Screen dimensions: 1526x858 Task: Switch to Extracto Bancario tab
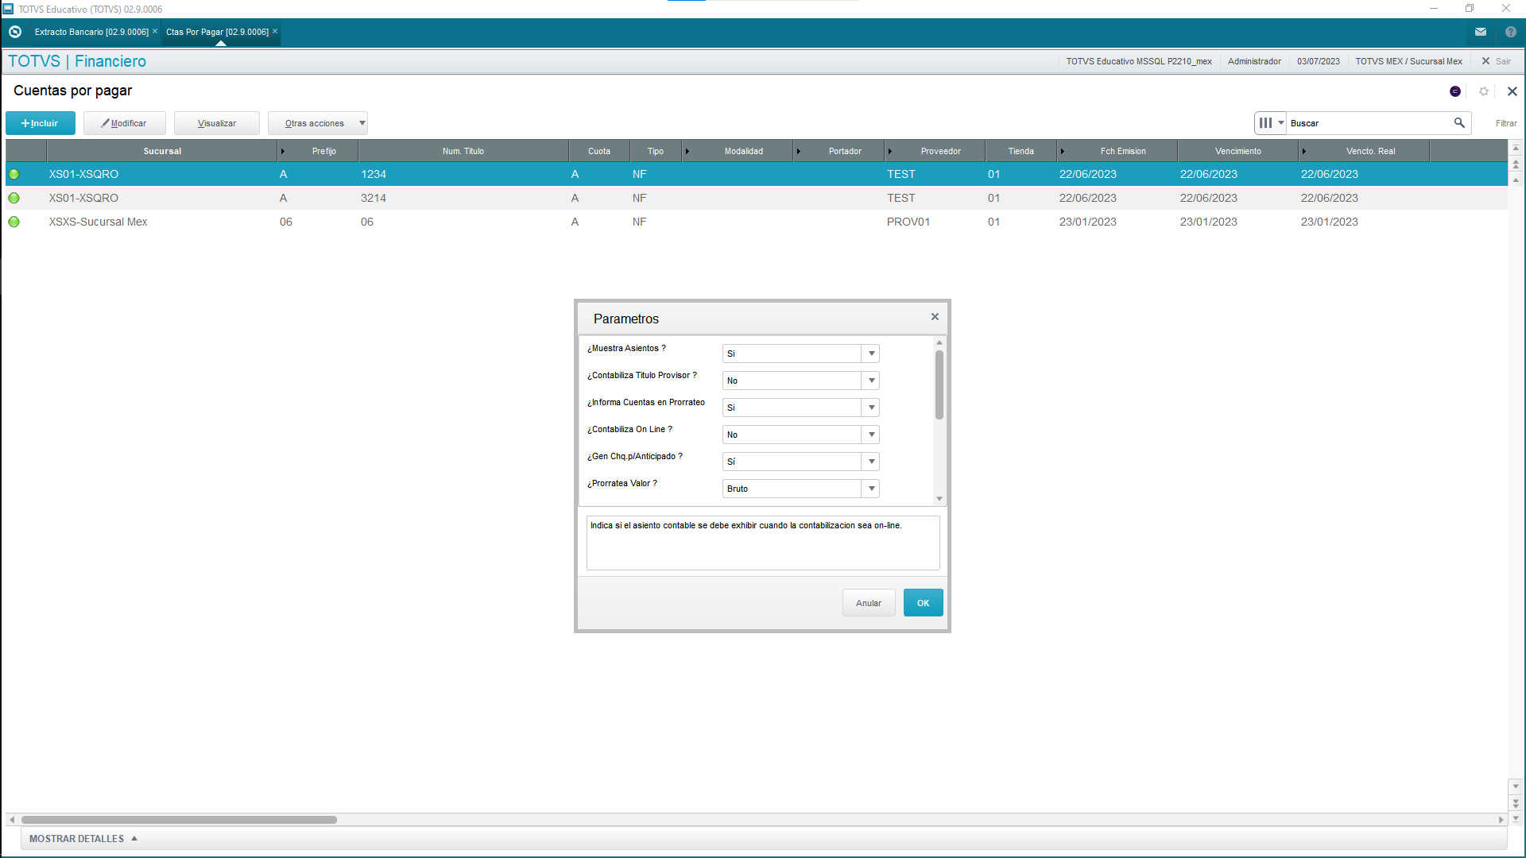pyautogui.click(x=91, y=32)
